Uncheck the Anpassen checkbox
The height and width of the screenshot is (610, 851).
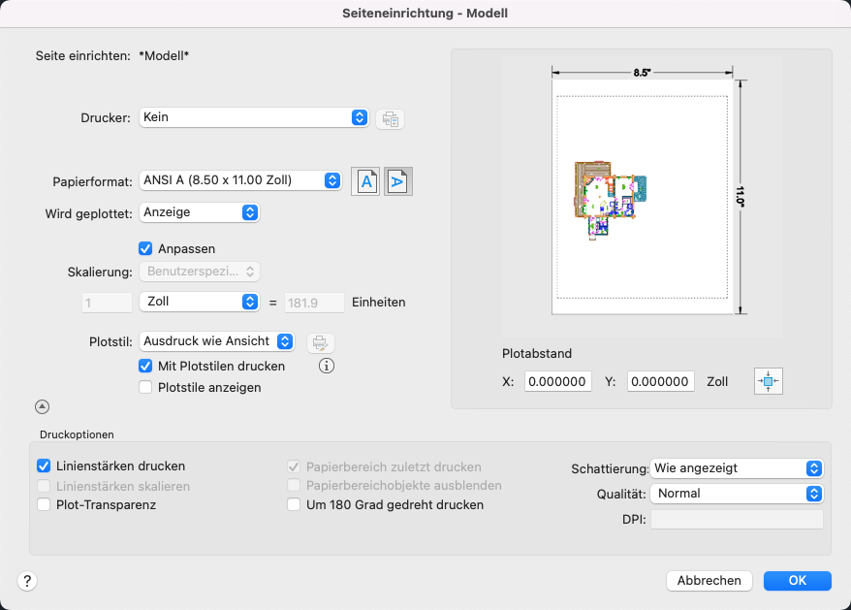(146, 248)
